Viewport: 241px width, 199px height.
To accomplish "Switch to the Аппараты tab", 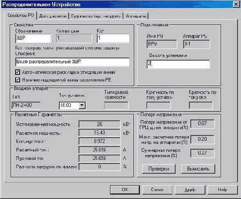I will coord(136,16).
